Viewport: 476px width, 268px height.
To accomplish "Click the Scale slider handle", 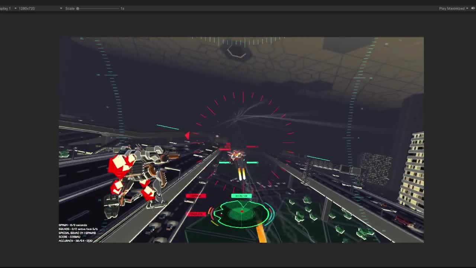I will (x=78, y=8).
